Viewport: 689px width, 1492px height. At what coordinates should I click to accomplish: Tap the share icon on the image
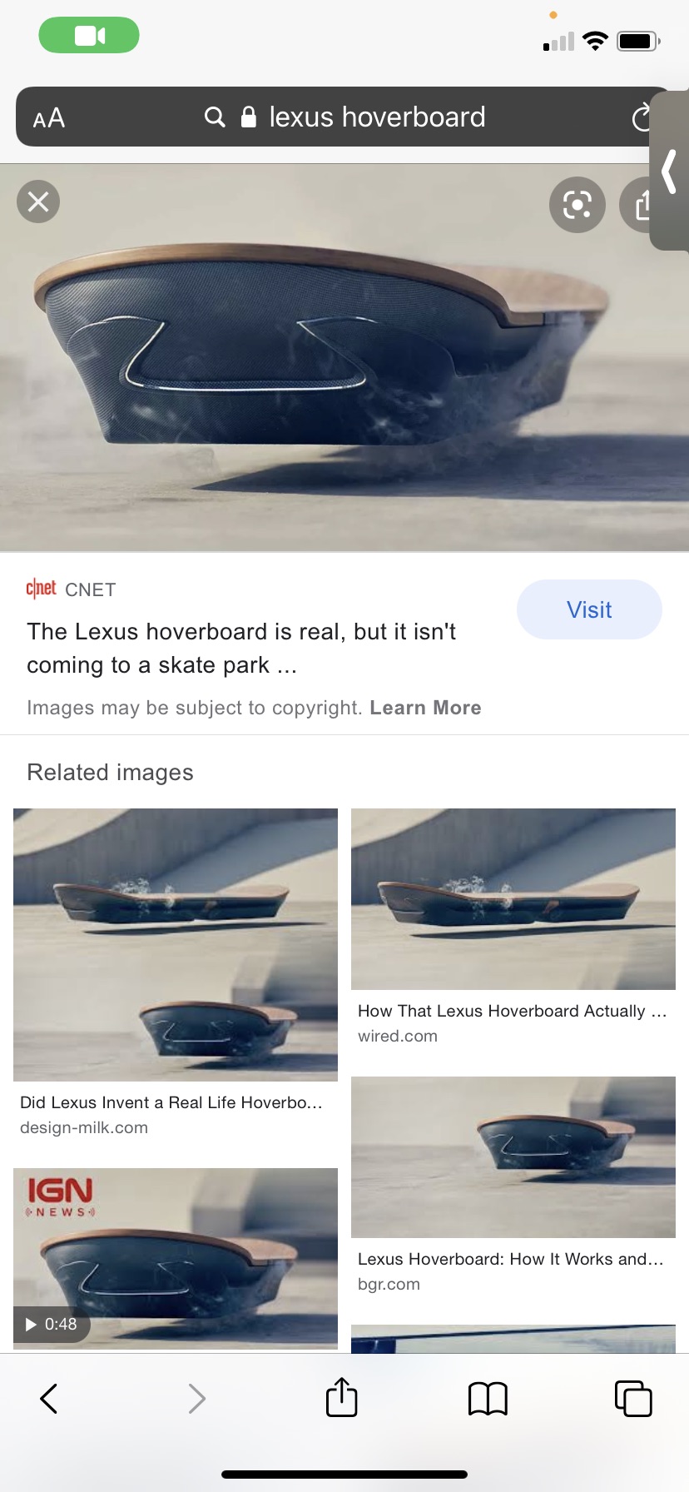click(639, 205)
